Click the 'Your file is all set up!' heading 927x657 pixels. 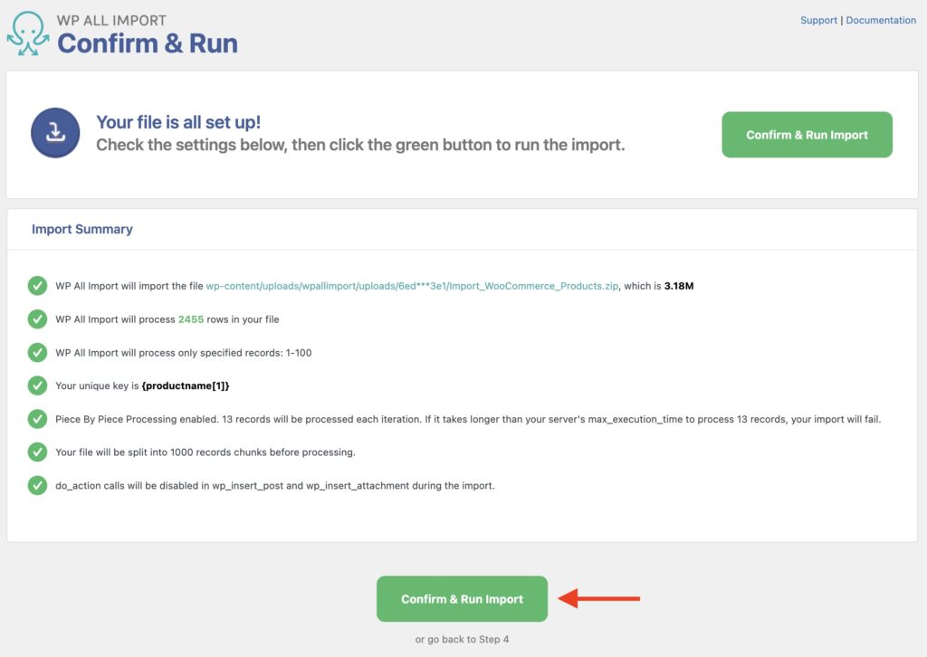(178, 122)
